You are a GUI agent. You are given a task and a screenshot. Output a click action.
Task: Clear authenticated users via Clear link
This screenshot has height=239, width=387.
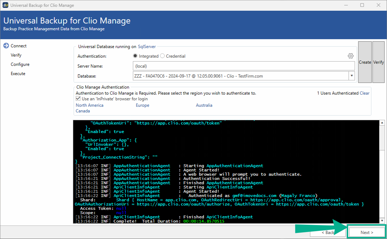[365, 93]
